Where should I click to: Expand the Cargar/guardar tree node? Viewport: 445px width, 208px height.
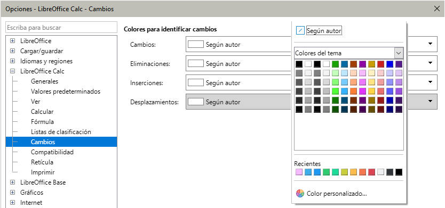pyautogui.click(x=12, y=51)
